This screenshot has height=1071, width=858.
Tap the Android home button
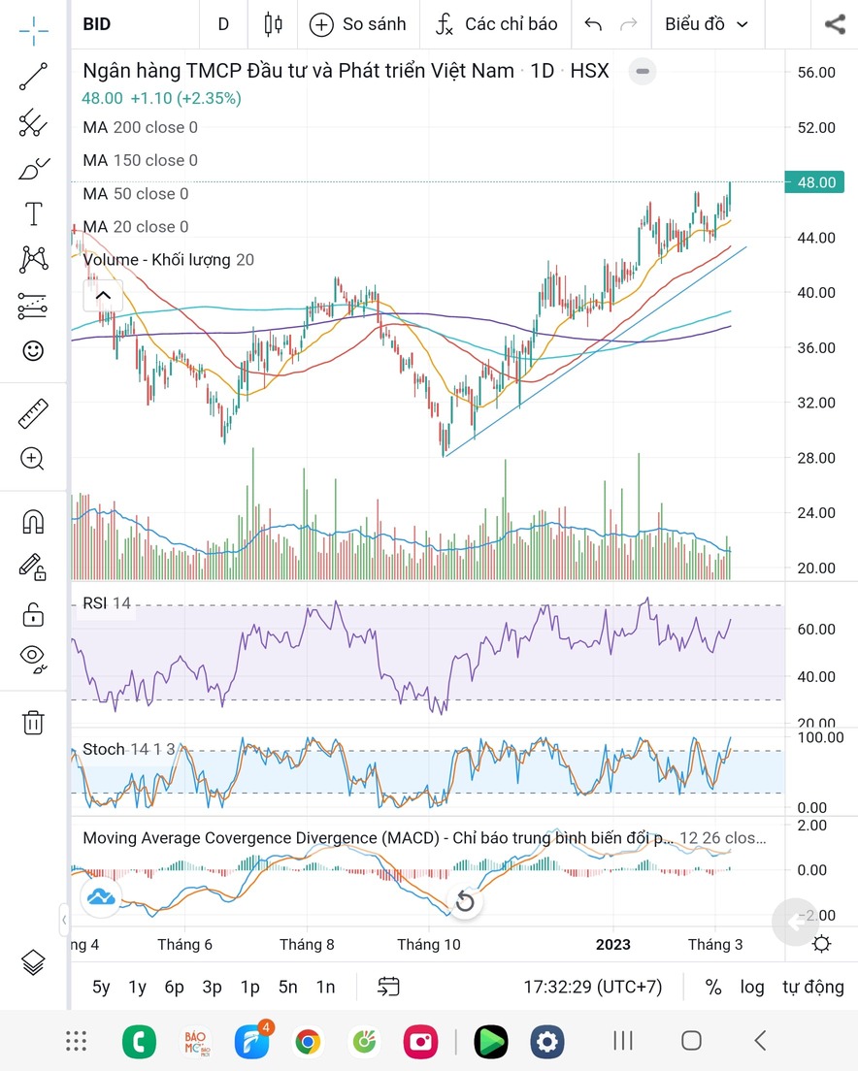point(691,1041)
